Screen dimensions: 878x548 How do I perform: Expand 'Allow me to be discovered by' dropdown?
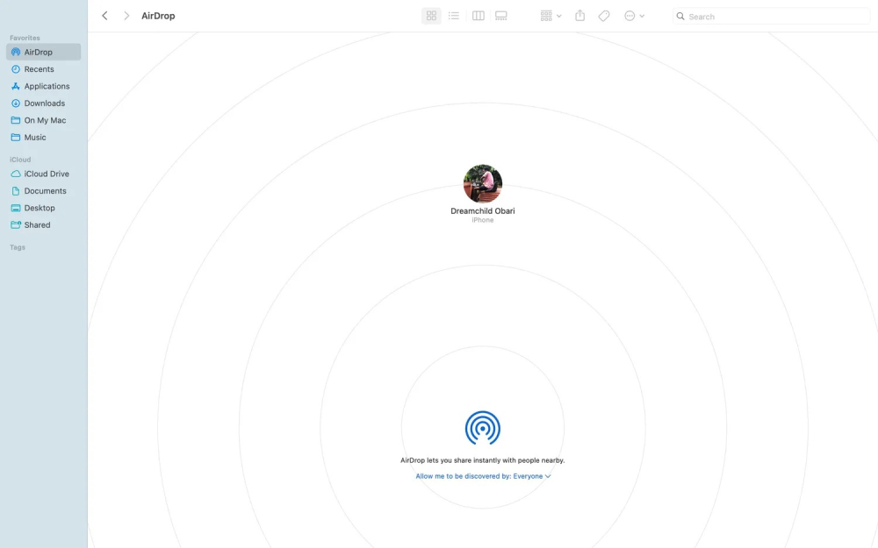click(483, 476)
